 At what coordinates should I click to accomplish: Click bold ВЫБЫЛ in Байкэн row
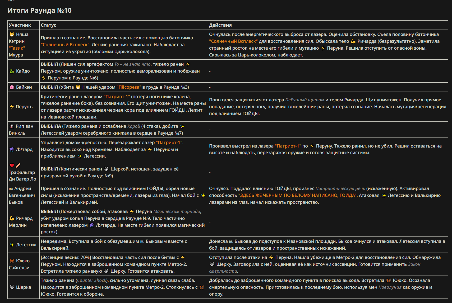[x=49, y=87]
